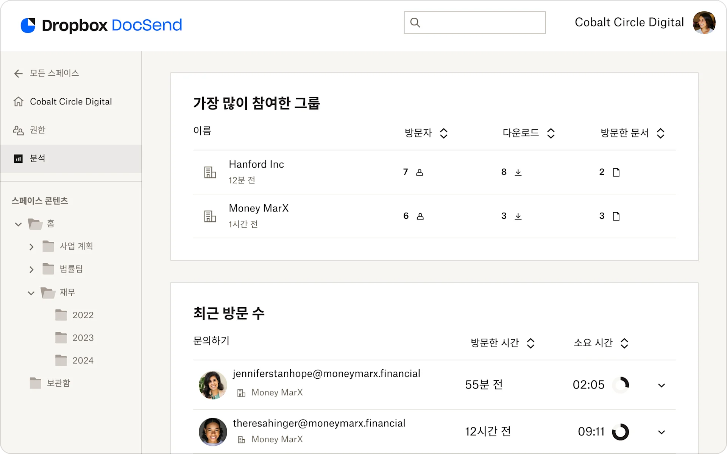Viewport: 727px width, 454px height.
Task: Click inside the search field
Action: click(475, 23)
